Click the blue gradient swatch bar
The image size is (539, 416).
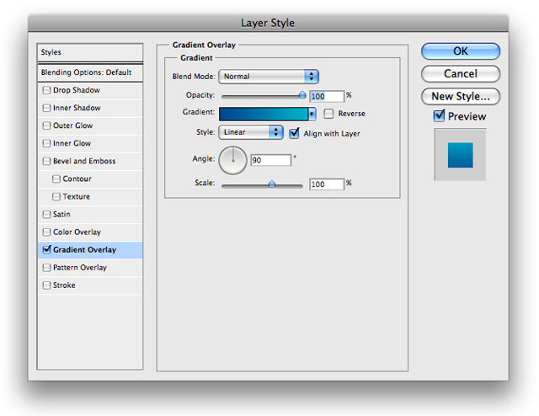264,114
